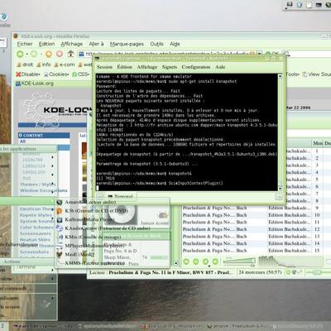Click the green Back button in Firefox
Viewport: 331px width, 331px height.
tap(20, 54)
